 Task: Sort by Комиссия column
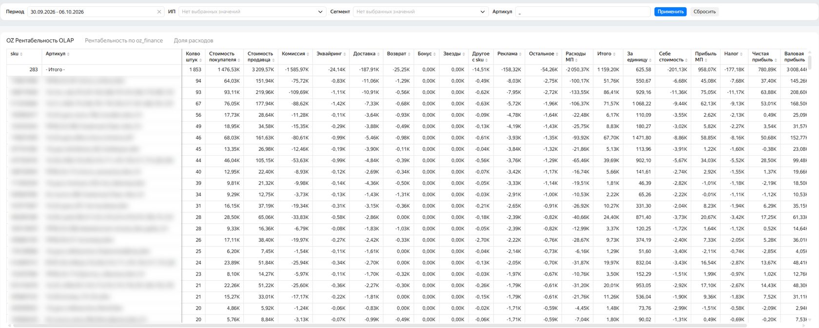point(308,54)
